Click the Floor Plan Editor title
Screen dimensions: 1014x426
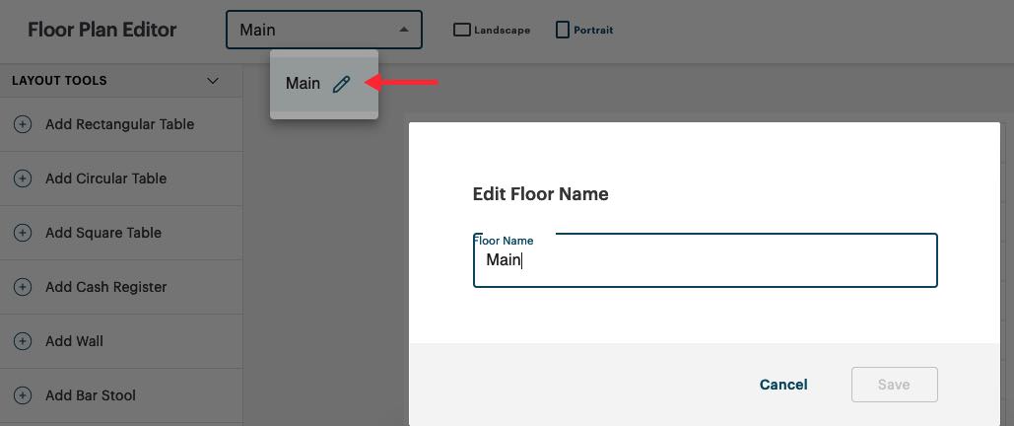[102, 30]
